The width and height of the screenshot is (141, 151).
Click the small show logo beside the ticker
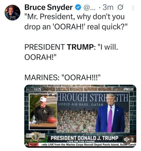26,144
